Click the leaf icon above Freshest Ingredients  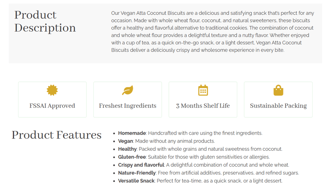pyautogui.click(x=127, y=90)
